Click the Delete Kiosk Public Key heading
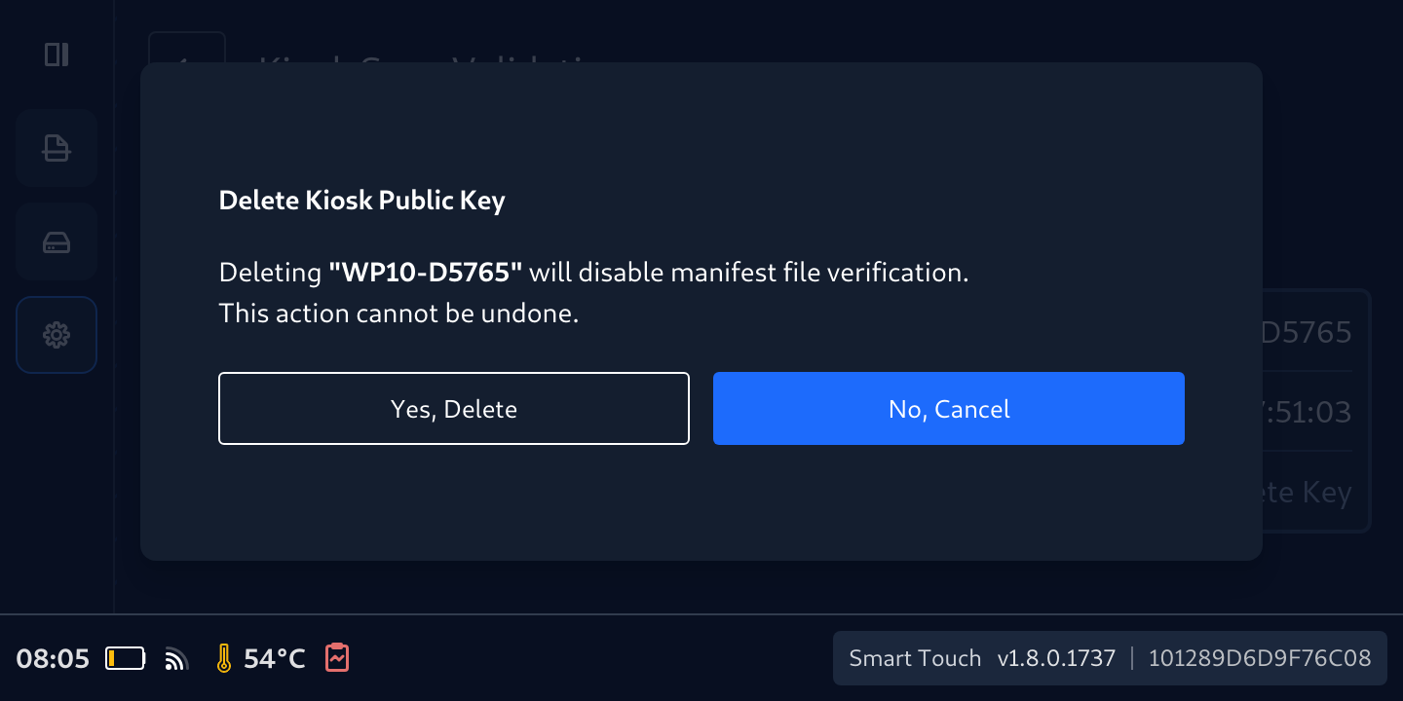This screenshot has height=701, width=1403. pos(361,201)
